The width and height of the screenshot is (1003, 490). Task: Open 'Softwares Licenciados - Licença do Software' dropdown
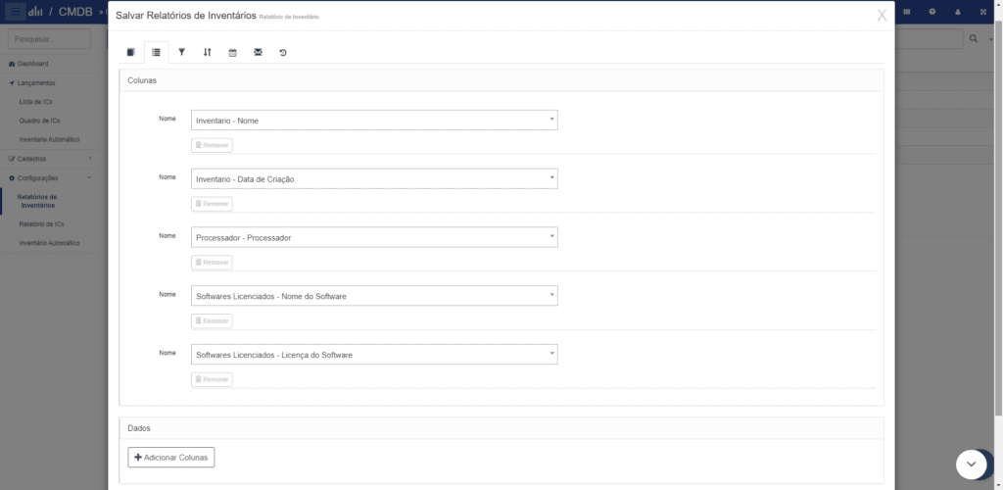coord(374,355)
